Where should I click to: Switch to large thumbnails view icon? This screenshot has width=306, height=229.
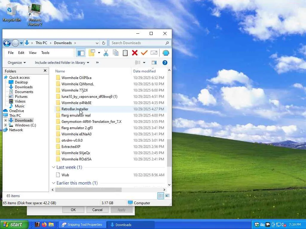(x=167, y=196)
